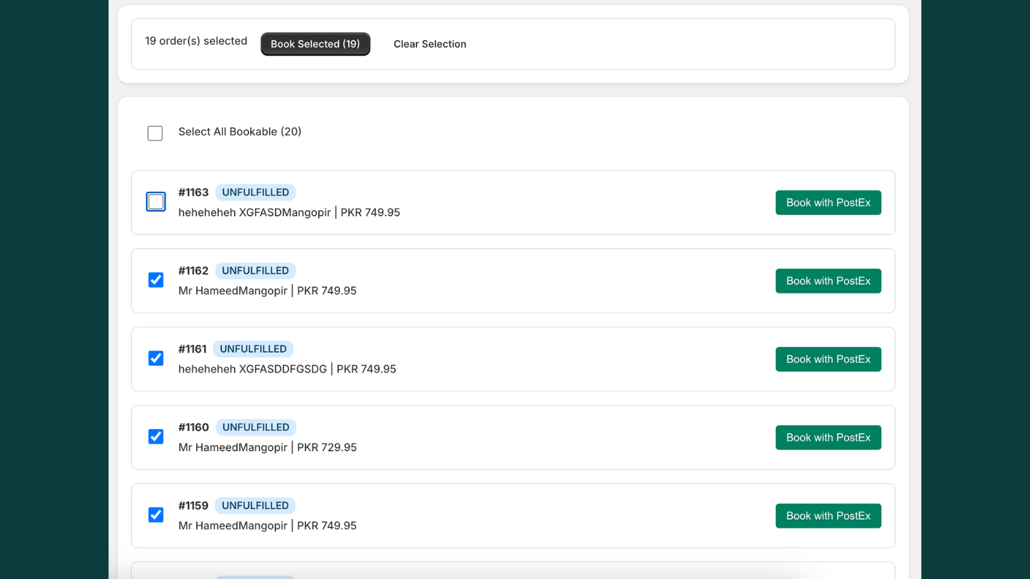Click the #1159 order number
Screen dimensions: 1030x579
[x=193, y=506]
